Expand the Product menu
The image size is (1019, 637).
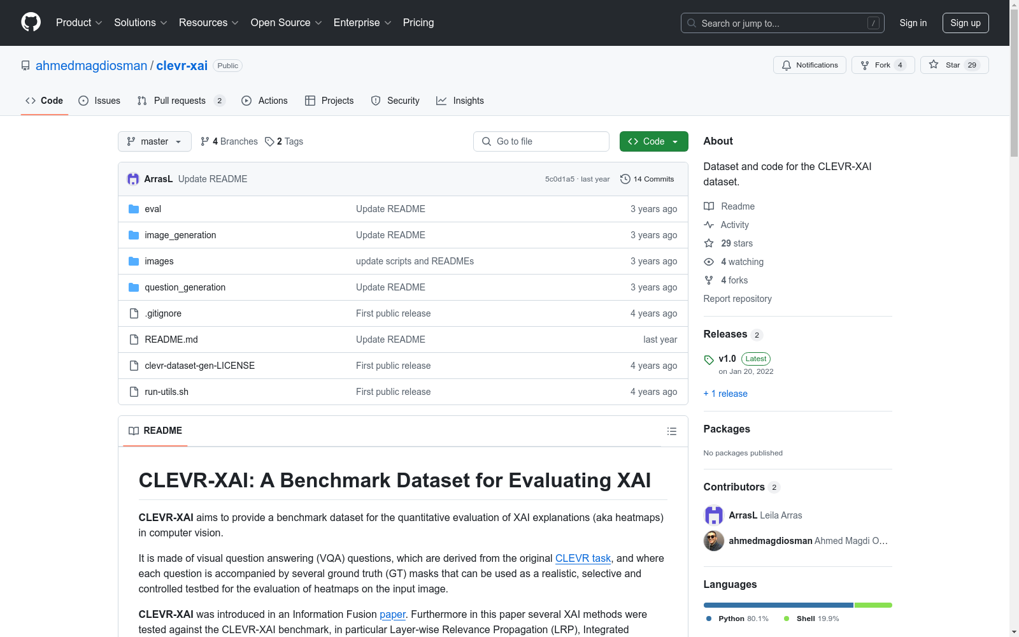click(x=79, y=23)
